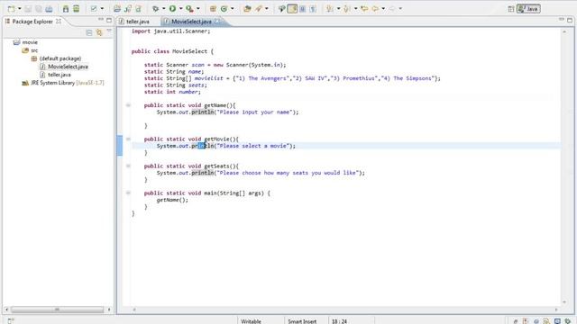
Task: Select the movie project node
Action: point(25,42)
